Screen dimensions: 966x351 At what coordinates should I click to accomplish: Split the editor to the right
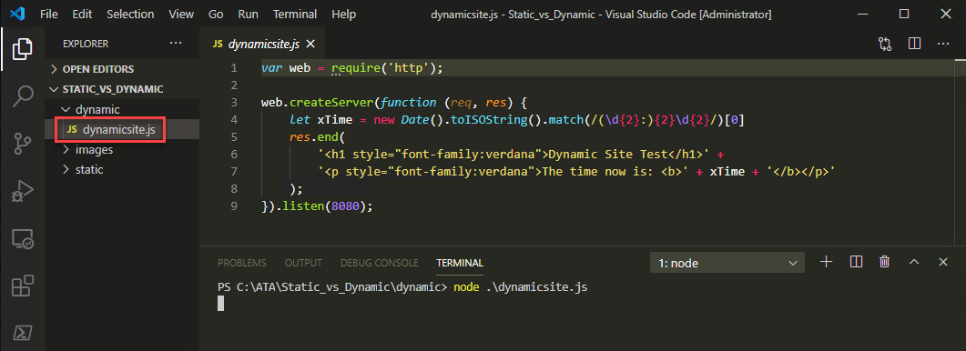tap(914, 44)
